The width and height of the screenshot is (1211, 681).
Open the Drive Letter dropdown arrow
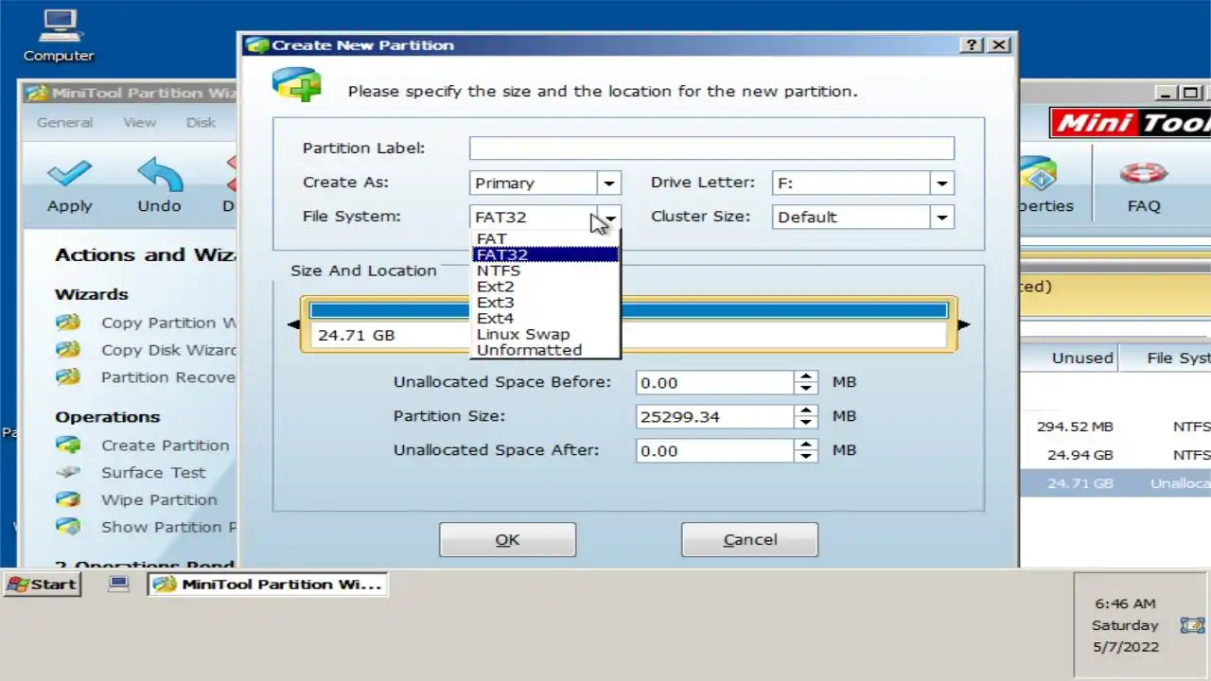point(941,183)
